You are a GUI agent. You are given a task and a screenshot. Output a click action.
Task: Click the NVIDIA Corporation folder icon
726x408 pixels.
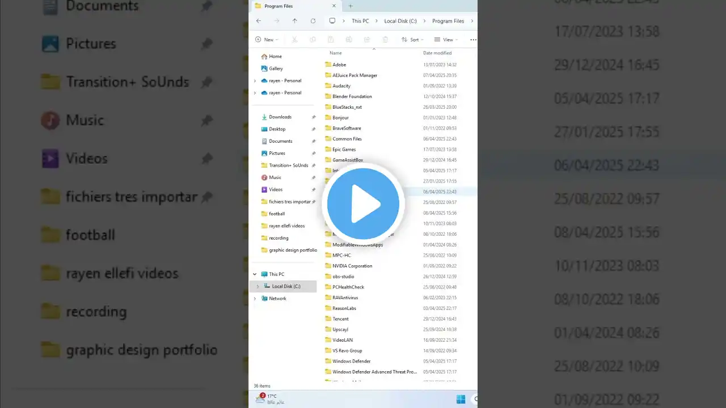coord(328,266)
